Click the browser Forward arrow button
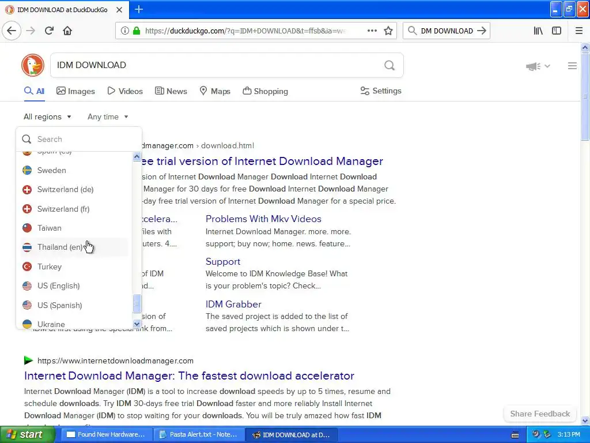590x443 pixels. 31,31
